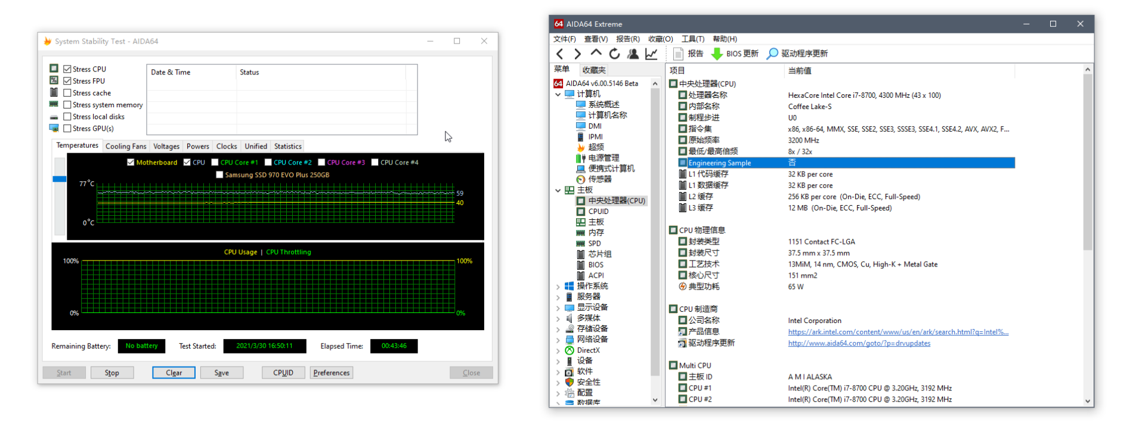
Task: Open the graph chart toolbar icon
Action: point(651,54)
